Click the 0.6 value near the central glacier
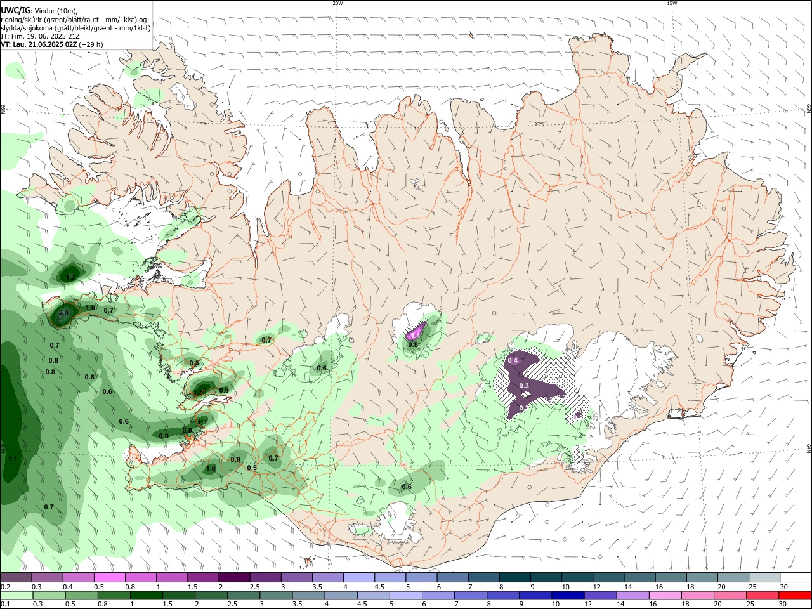This screenshot has width=812, height=609. [322, 368]
